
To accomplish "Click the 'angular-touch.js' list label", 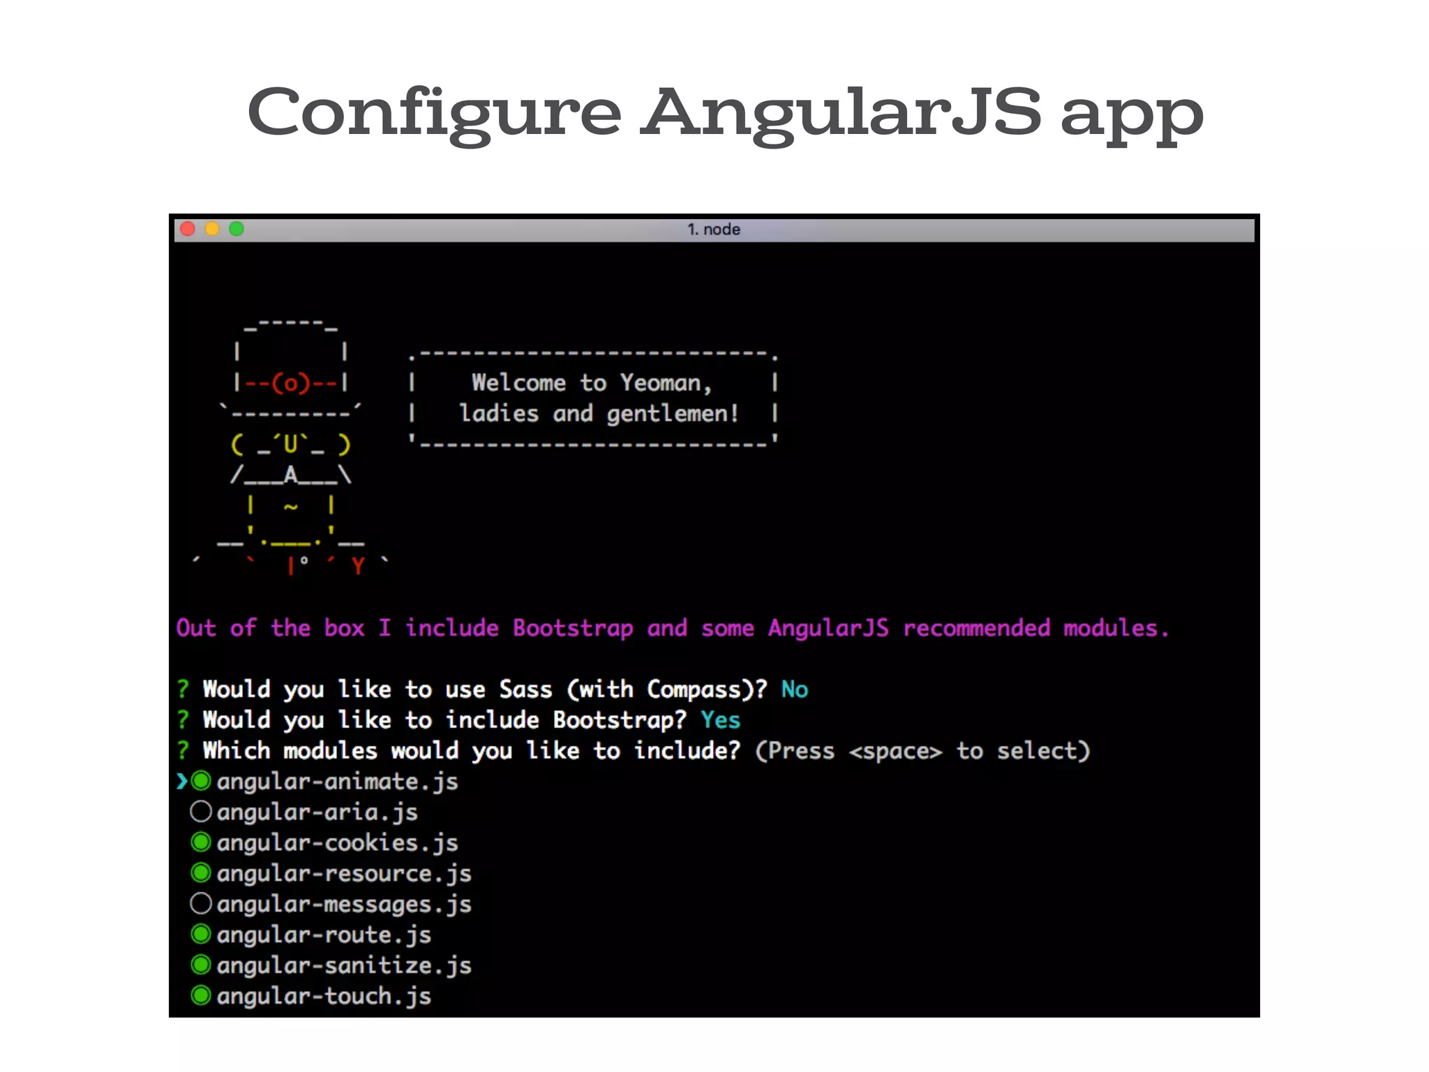I will coord(324,997).
